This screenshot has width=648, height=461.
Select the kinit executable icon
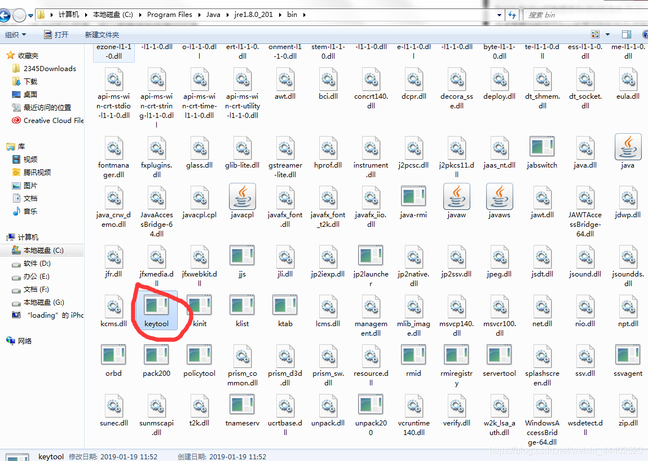tap(200, 305)
